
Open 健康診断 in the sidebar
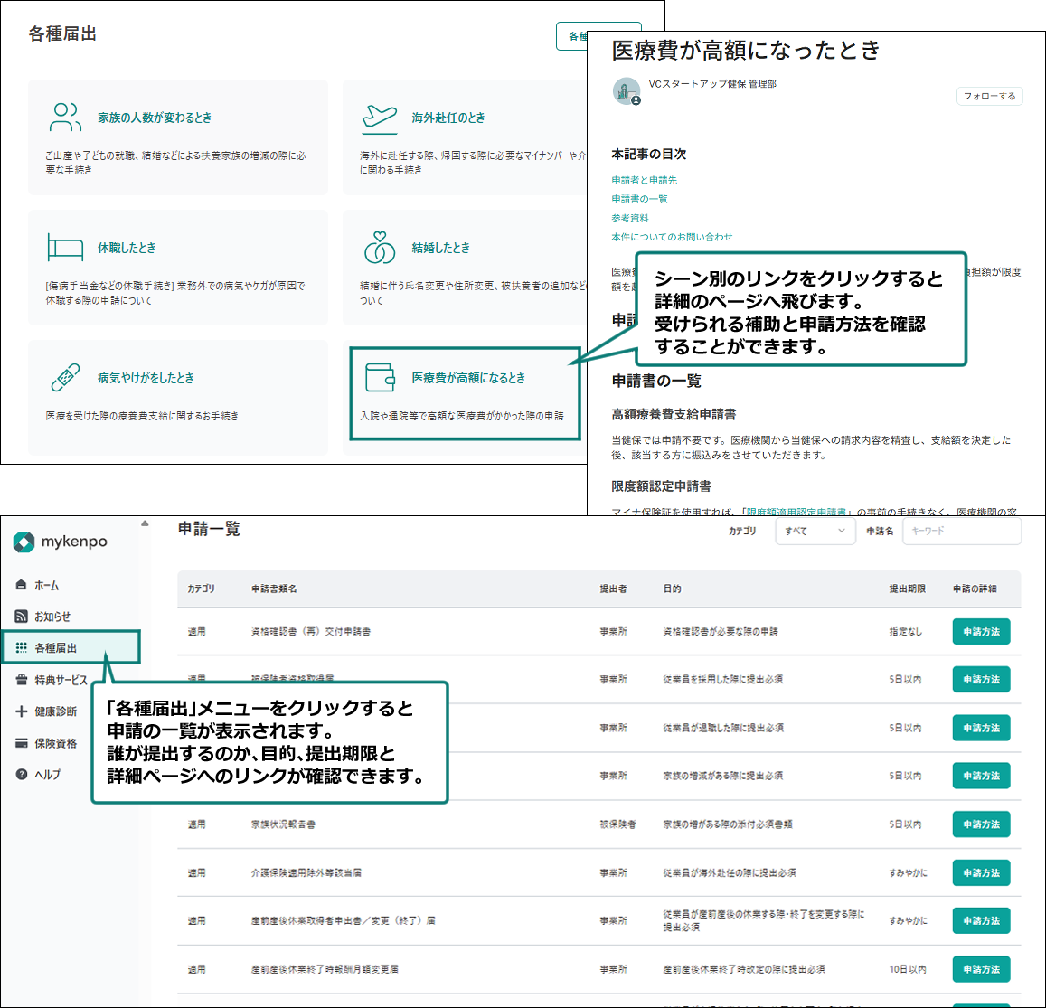tap(55, 711)
